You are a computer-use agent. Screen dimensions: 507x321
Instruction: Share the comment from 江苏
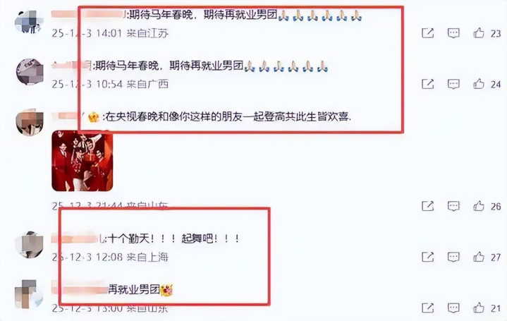coord(428,32)
